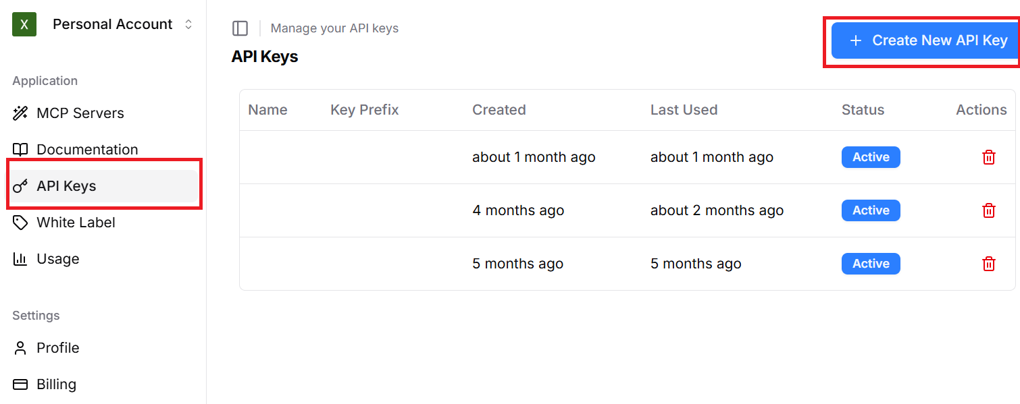Click the green X account avatar

click(x=24, y=24)
